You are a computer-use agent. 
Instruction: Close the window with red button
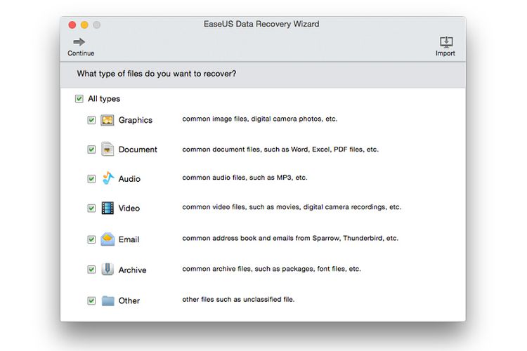click(72, 25)
